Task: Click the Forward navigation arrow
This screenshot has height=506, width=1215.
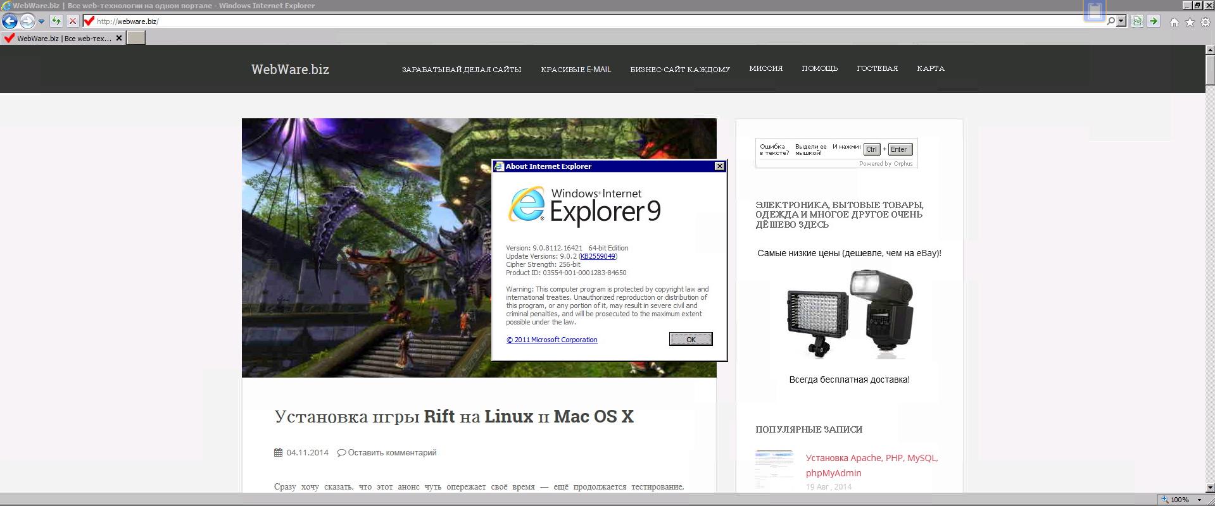Action: [x=27, y=21]
